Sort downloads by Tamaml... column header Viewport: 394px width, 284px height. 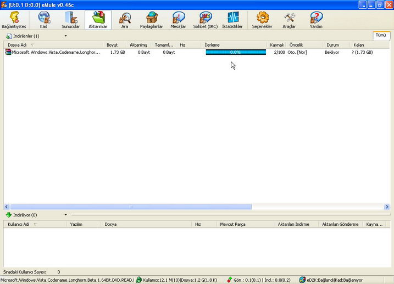pos(164,45)
